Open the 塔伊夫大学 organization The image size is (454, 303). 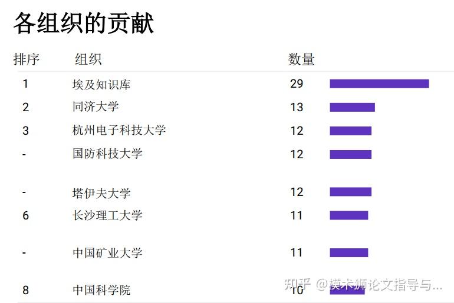pyautogui.click(x=101, y=193)
